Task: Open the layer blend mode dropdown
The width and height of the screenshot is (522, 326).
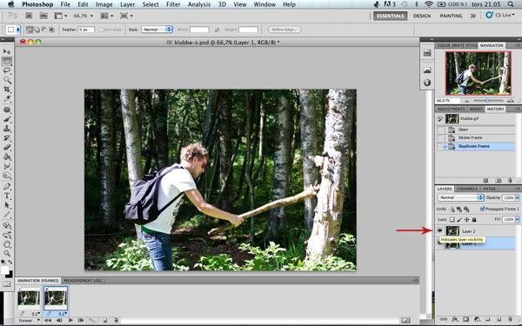Action: pos(460,197)
